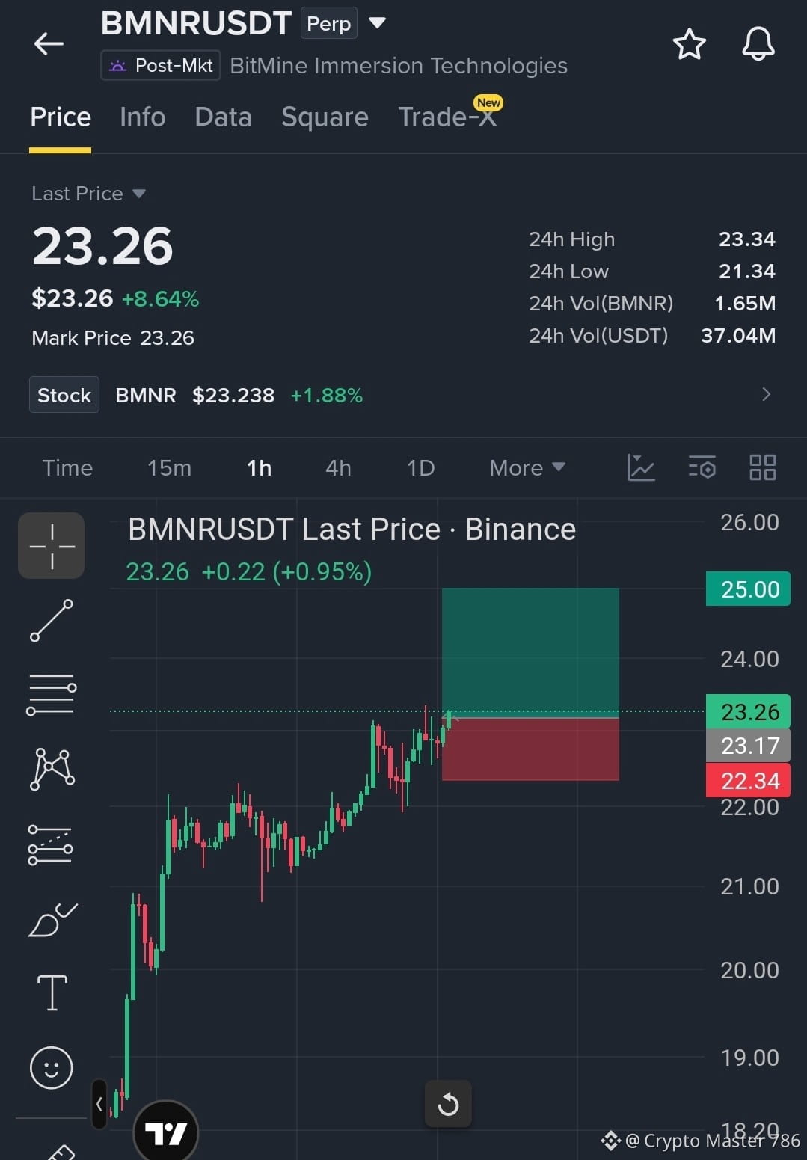807x1160 pixels.
Task: Go back using the arrow icon
Action: (49, 44)
